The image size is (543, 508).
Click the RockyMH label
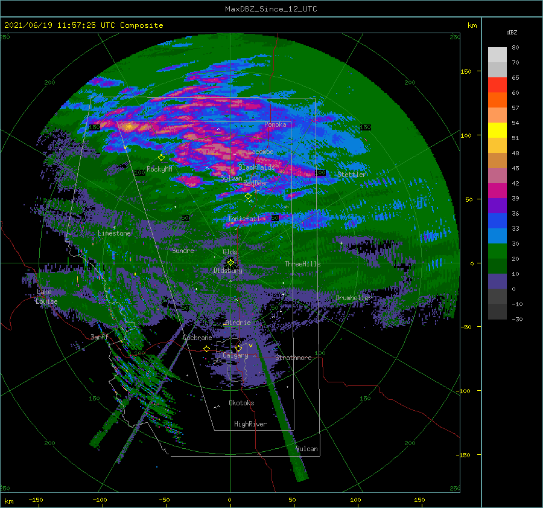tap(159, 169)
